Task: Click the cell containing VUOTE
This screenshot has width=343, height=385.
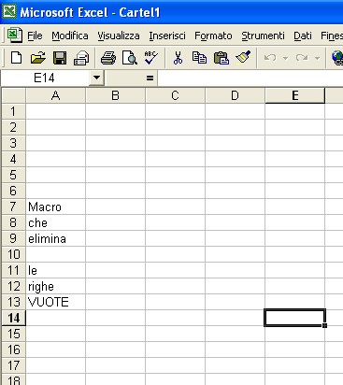Action: click(x=55, y=302)
